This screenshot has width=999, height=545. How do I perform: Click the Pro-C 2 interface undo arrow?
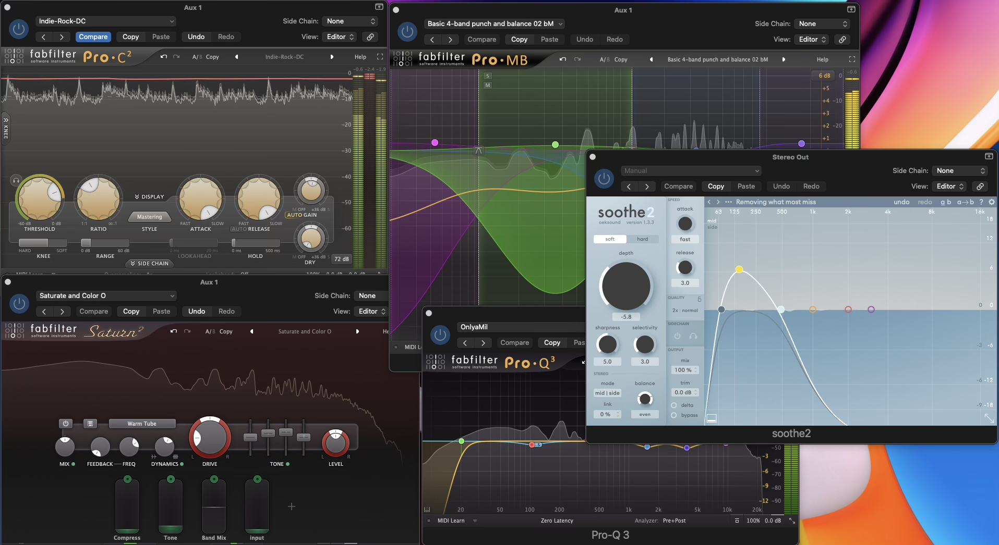(164, 57)
